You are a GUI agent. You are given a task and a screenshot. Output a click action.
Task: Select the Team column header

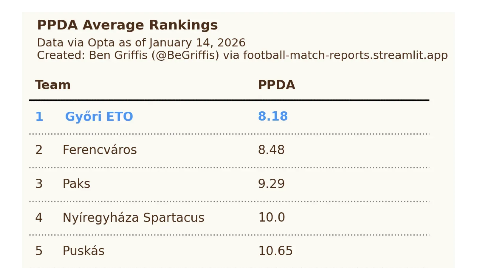tap(53, 85)
